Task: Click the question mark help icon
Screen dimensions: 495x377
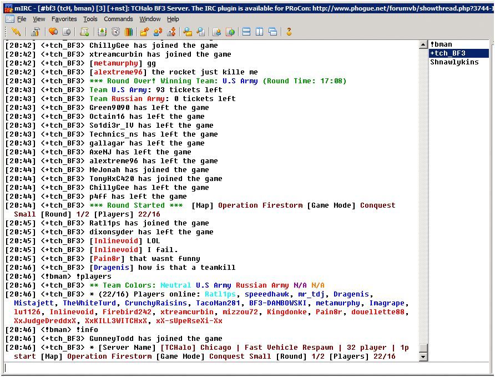Action: [289, 32]
